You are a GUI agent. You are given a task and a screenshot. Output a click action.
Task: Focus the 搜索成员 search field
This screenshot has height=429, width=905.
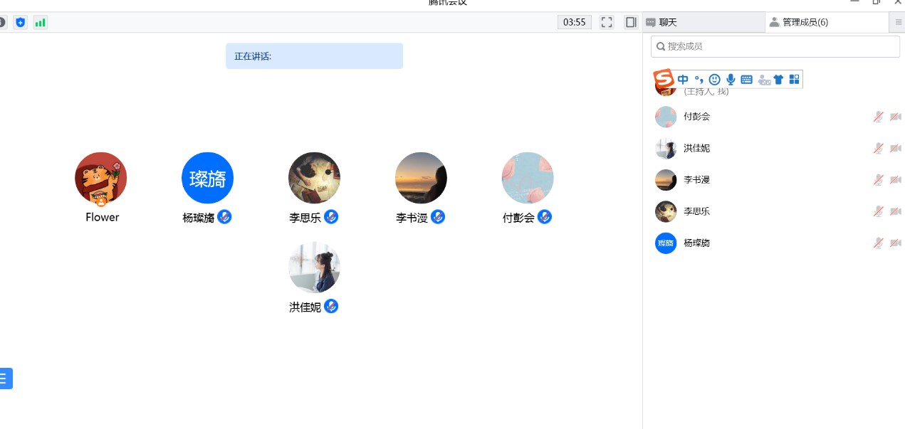click(776, 46)
